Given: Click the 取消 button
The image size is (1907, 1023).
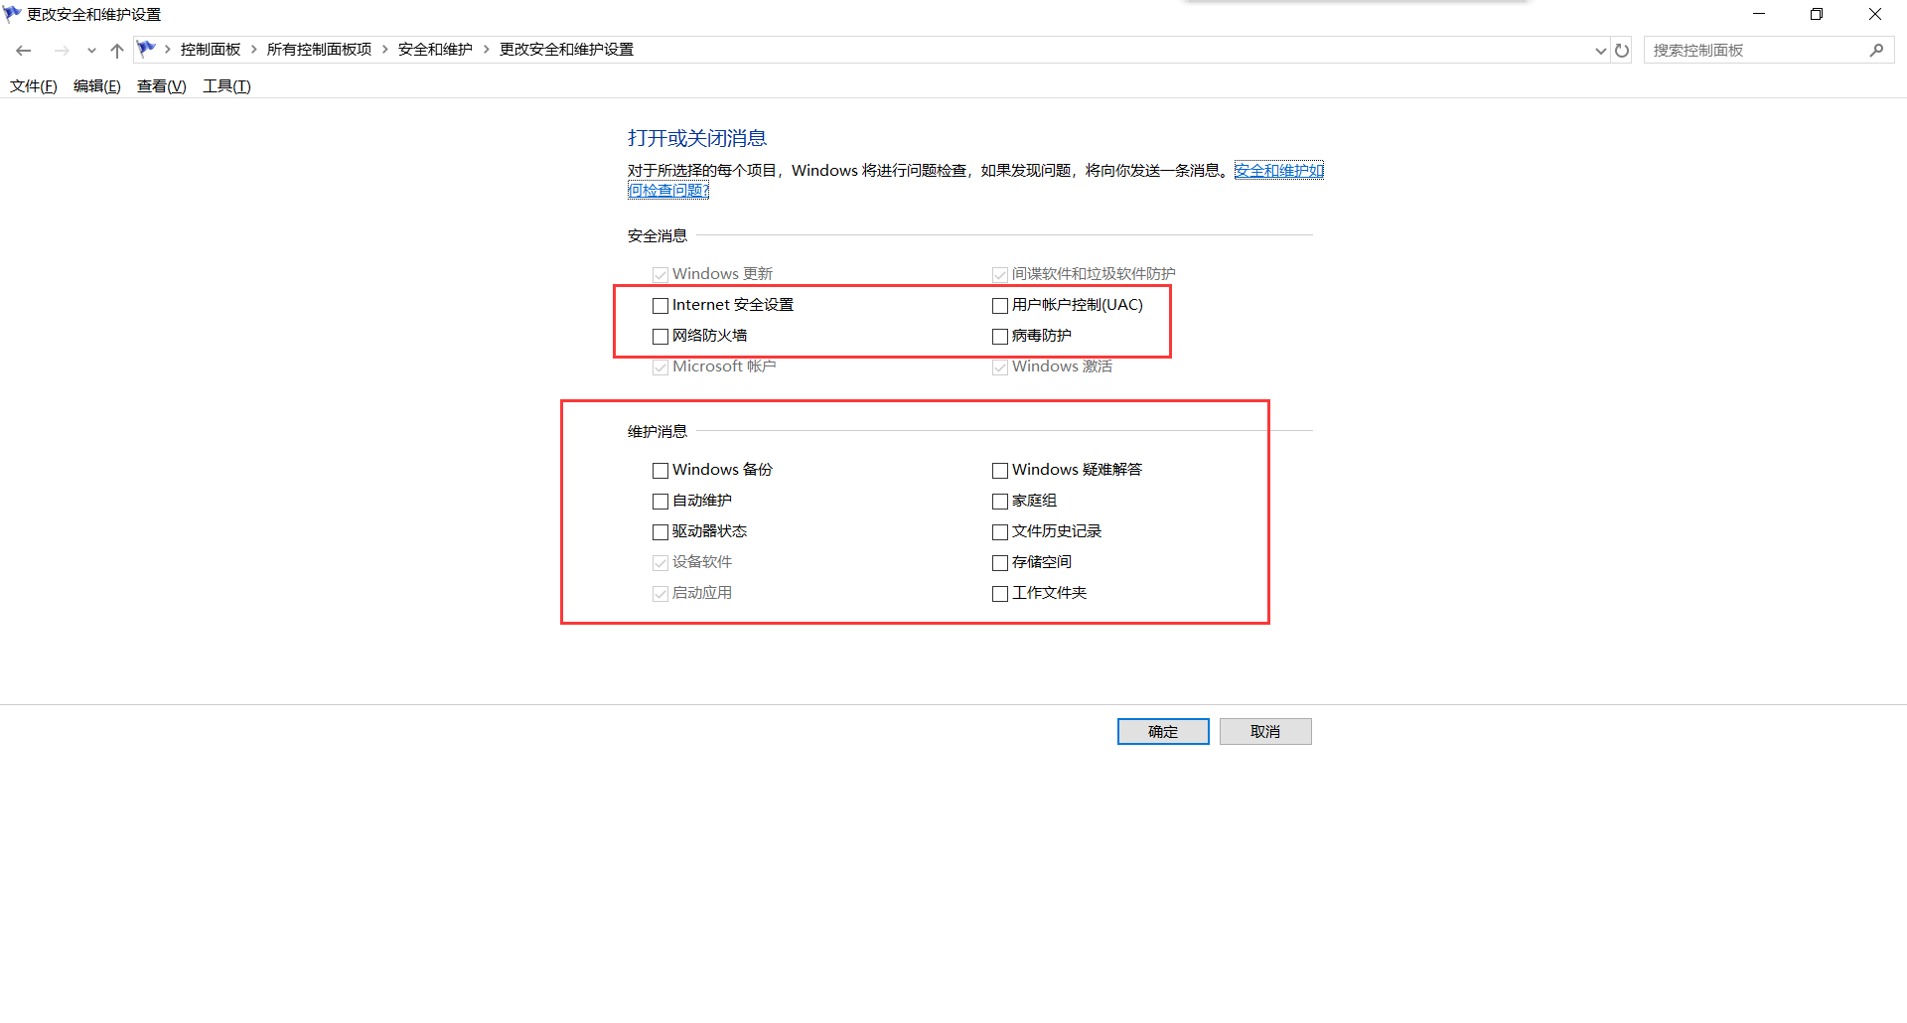Looking at the screenshot, I should [x=1265, y=731].
